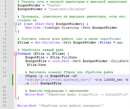Click the green change marker beside line 19
The image size is (130, 109).
[13, 80]
